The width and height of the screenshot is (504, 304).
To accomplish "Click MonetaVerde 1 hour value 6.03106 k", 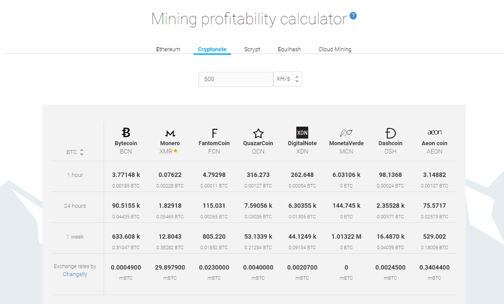I will click(x=346, y=175).
